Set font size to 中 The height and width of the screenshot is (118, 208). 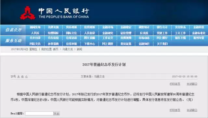[22, 77]
